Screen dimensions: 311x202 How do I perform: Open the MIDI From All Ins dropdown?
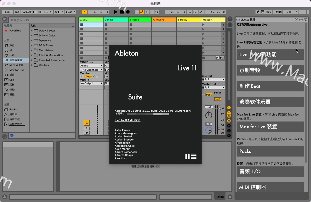(x=91, y=66)
